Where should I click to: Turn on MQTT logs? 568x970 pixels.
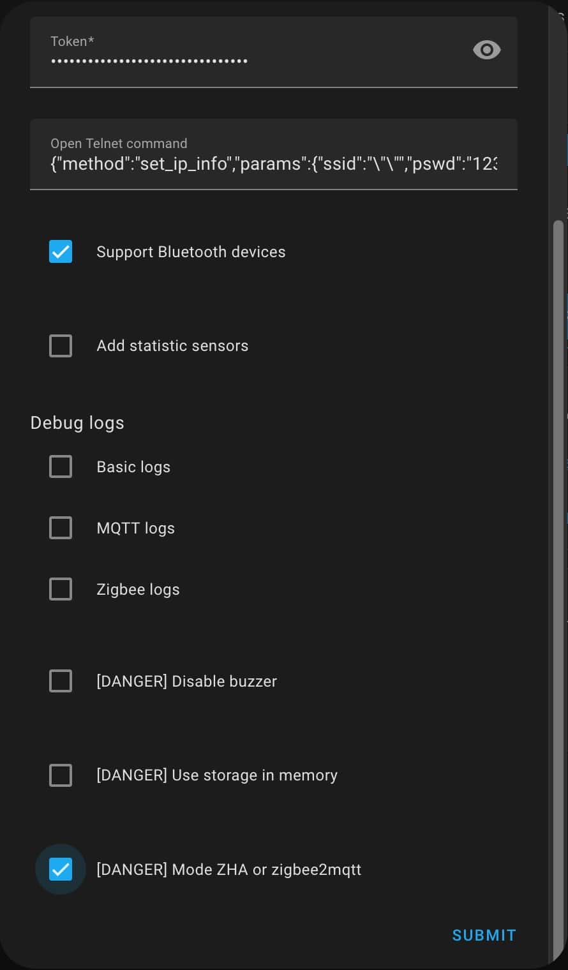point(61,528)
